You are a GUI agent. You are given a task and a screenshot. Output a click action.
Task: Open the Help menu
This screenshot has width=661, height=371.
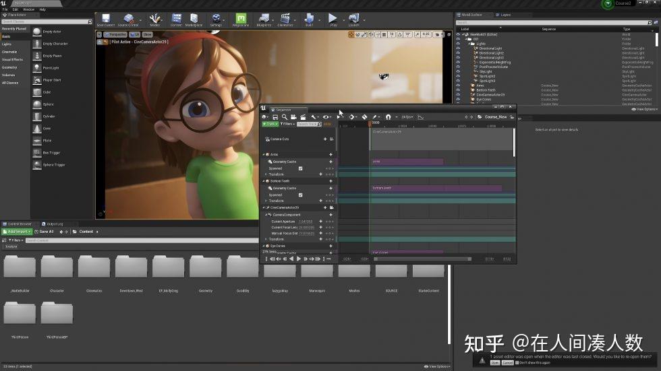[42, 9]
